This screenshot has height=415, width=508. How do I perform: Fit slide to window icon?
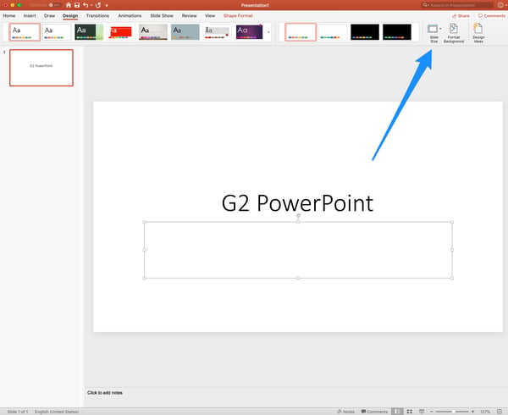(500, 412)
